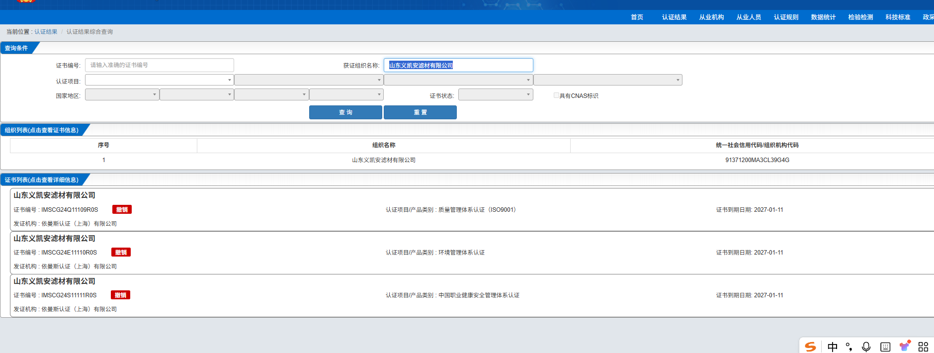The image size is (934, 353).
Task: Open the 从业机构 navigation menu
Action: coord(711,17)
